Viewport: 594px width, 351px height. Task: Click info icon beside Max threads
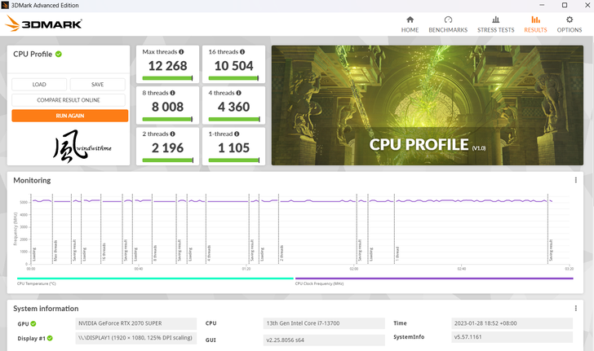coord(181,52)
